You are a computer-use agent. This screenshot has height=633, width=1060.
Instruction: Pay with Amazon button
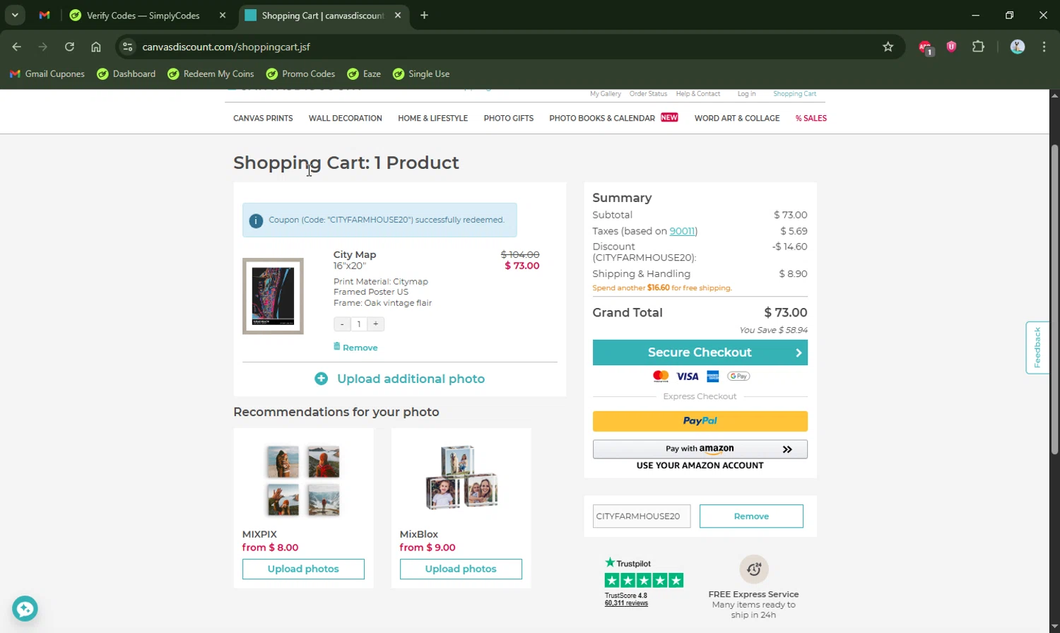pyautogui.click(x=700, y=449)
